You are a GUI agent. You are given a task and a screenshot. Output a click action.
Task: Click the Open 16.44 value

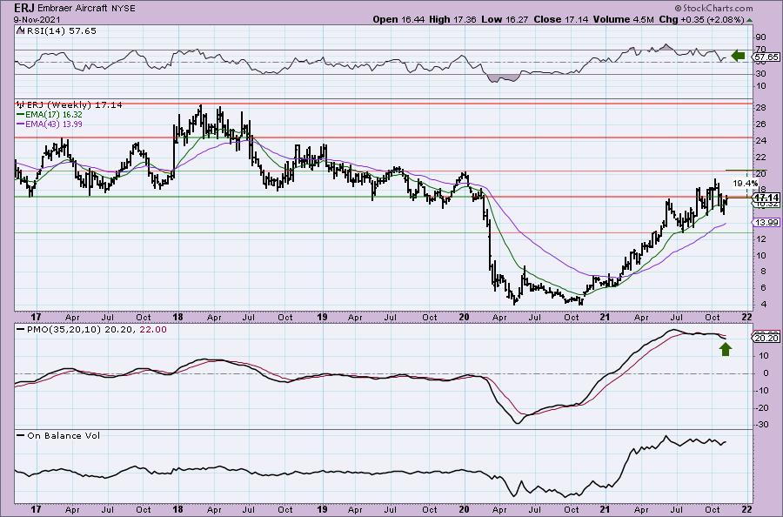point(398,19)
